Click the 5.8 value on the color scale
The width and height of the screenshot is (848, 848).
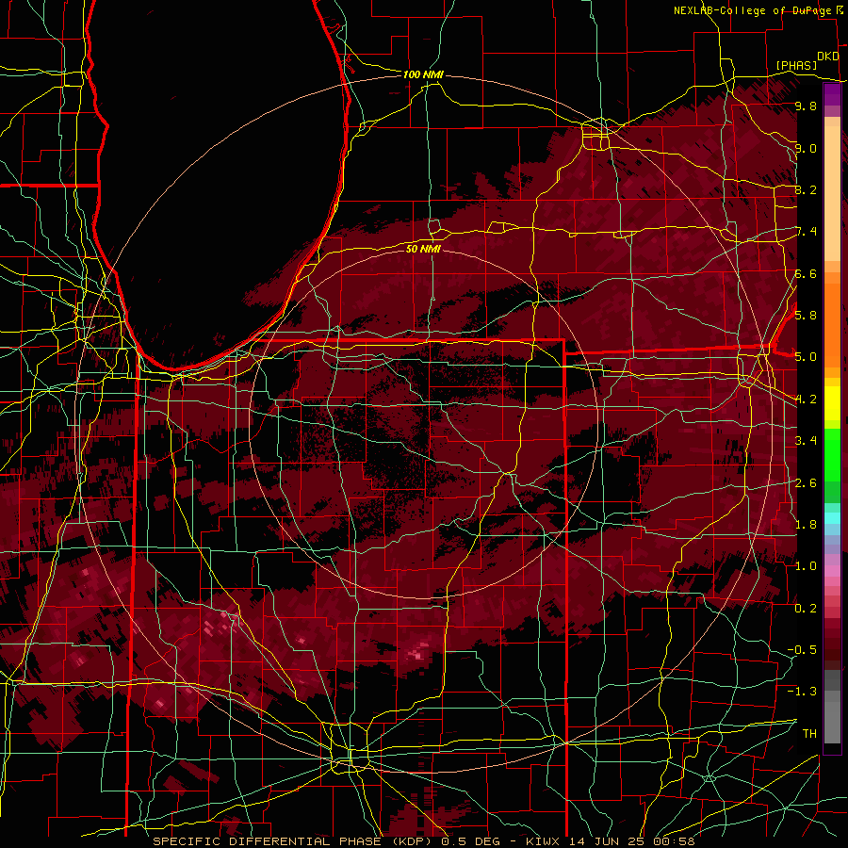pyautogui.click(x=806, y=316)
